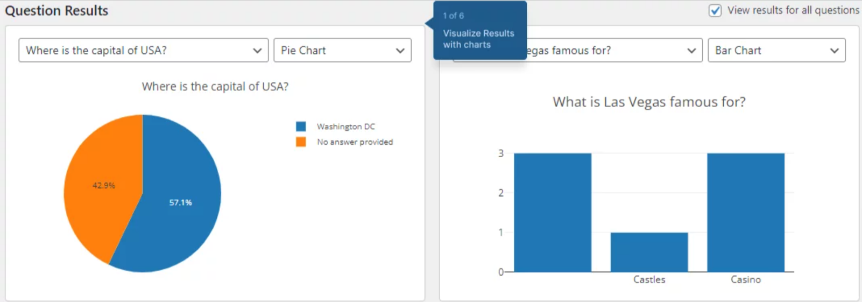Click the 'What is Las Vegas famous for?' chart title
Viewport: 862px width, 302px height.
[649, 102]
